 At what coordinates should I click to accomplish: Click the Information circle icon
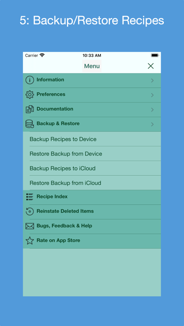(30, 80)
